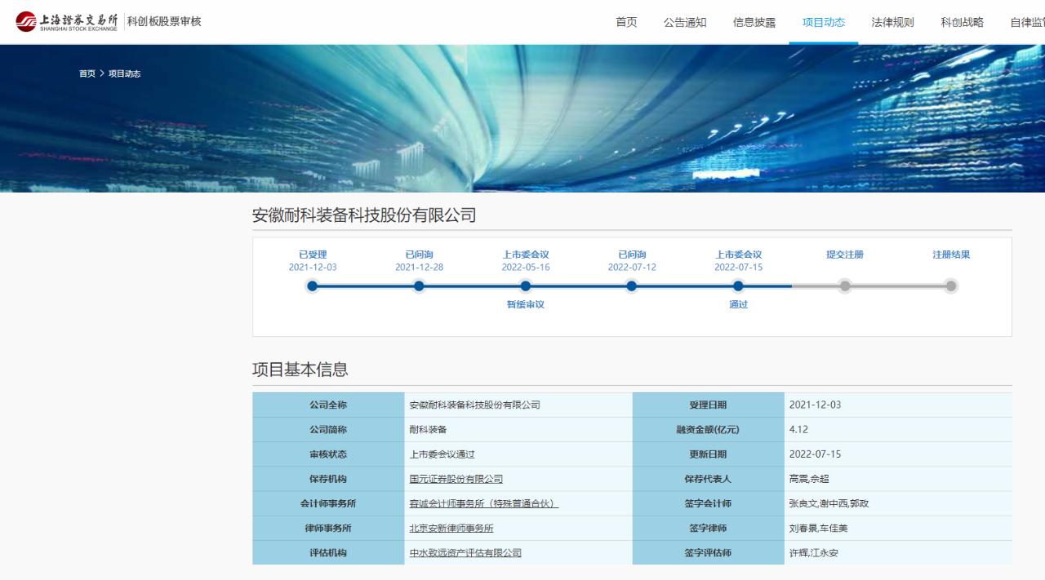1045x580 pixels.
Task: Click the 受理日期 value 2021-12-03 cell
Action: [x=898, y=405]
